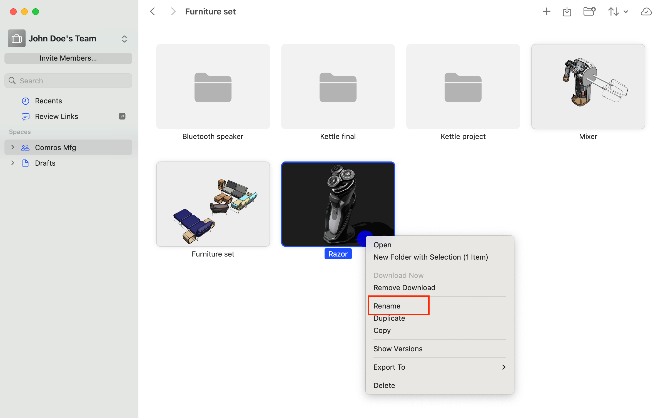Screen dimensions: 658x418
Task: Expand the Drafts section
Action: tap(13, 163)
